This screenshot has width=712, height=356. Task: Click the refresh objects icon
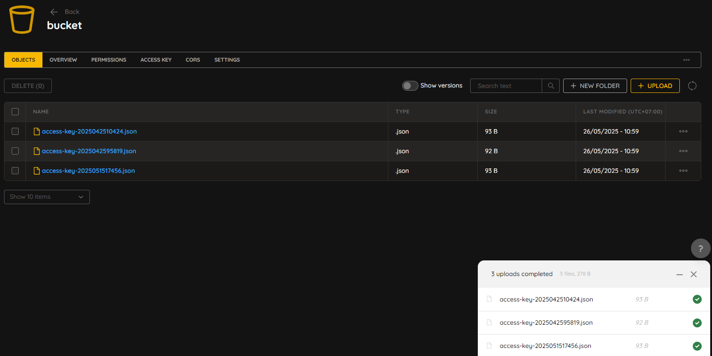tap(692, 86)
